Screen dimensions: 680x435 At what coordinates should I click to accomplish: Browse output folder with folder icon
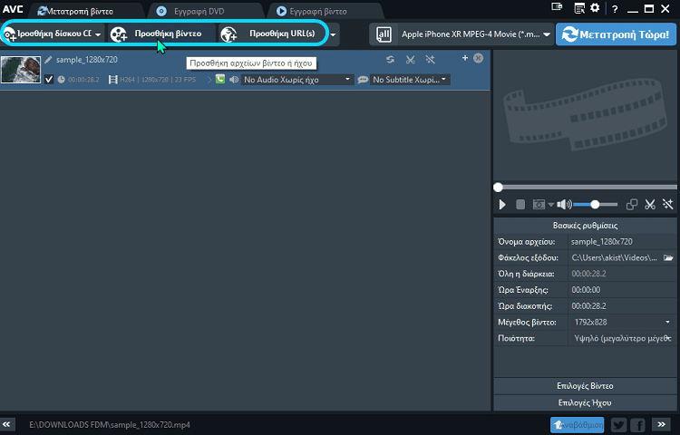tap(668, 258)
